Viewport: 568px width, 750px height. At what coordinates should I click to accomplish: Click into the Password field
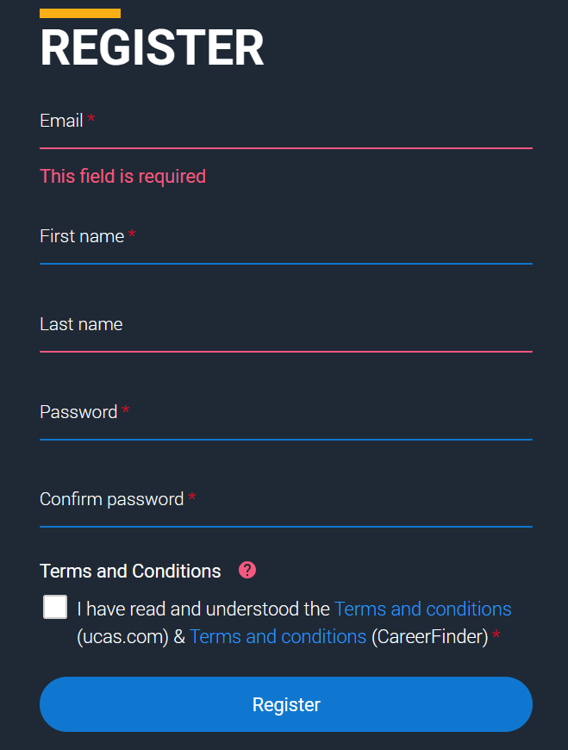pos(286,421)
